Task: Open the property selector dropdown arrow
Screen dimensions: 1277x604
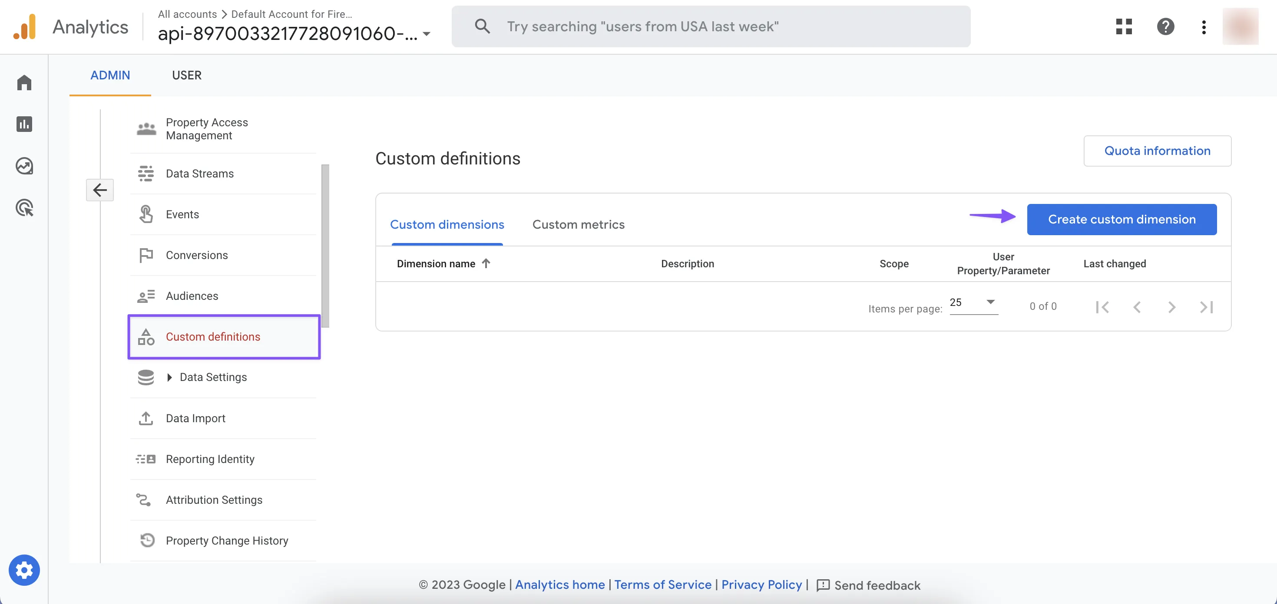Action: pyautogui.click(x=427, y=34)
